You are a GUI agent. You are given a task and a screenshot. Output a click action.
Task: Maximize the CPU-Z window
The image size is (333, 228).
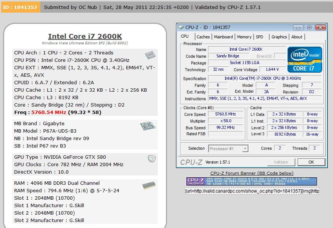click(x=309, y=27)
